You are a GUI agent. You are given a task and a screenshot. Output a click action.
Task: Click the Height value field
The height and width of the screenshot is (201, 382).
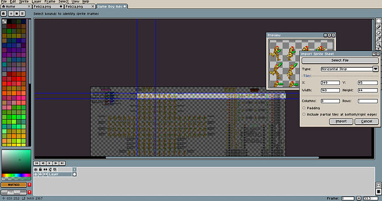tap(368, 90)
